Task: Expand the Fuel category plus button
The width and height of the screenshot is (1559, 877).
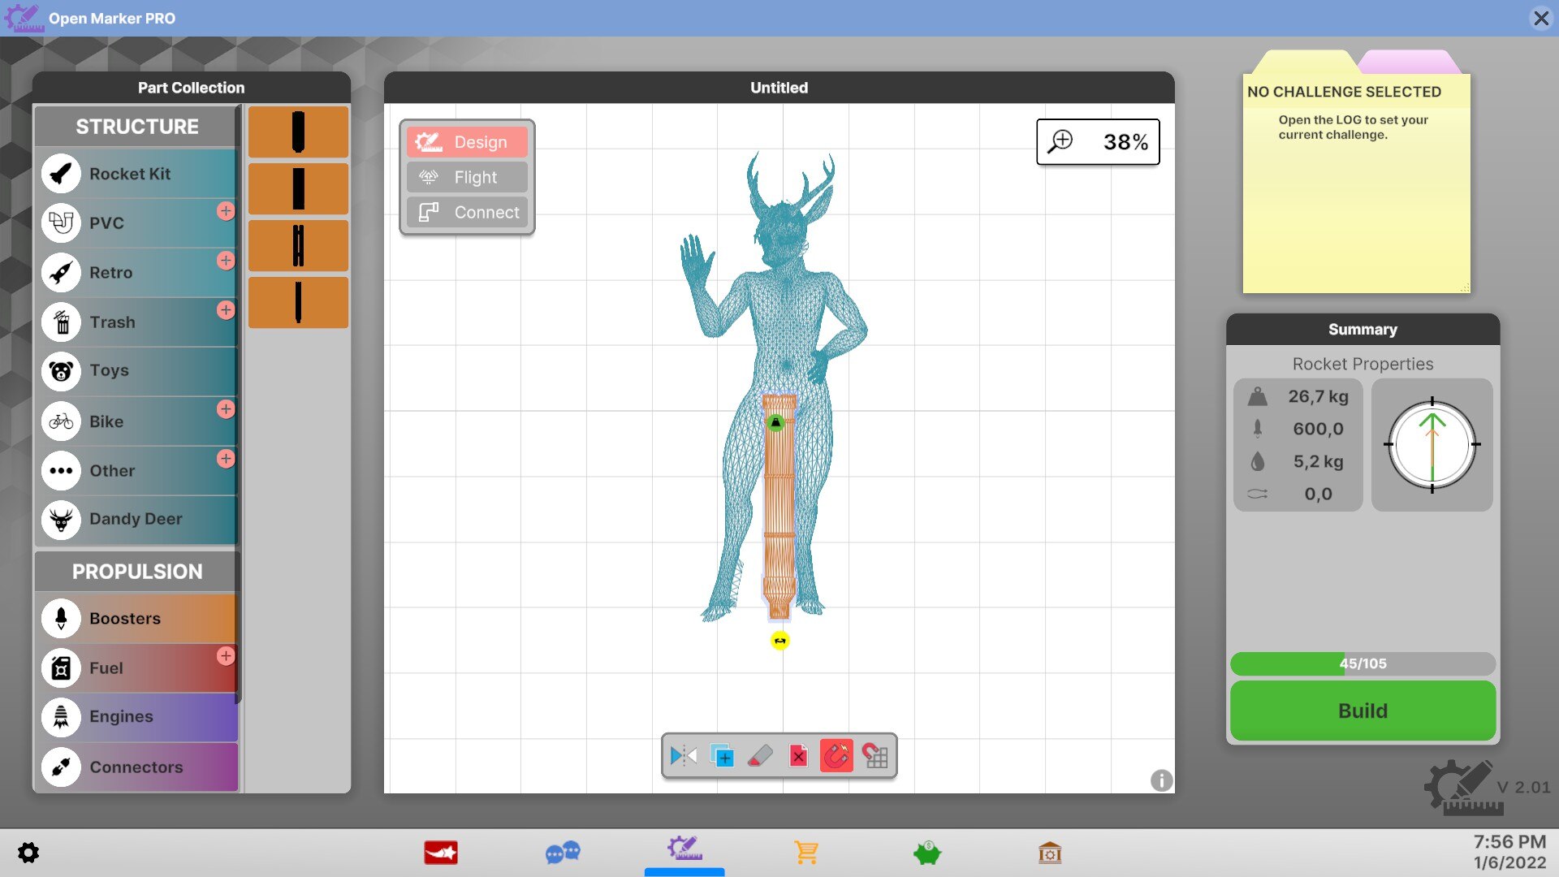Action: click(x=226, y=656)
